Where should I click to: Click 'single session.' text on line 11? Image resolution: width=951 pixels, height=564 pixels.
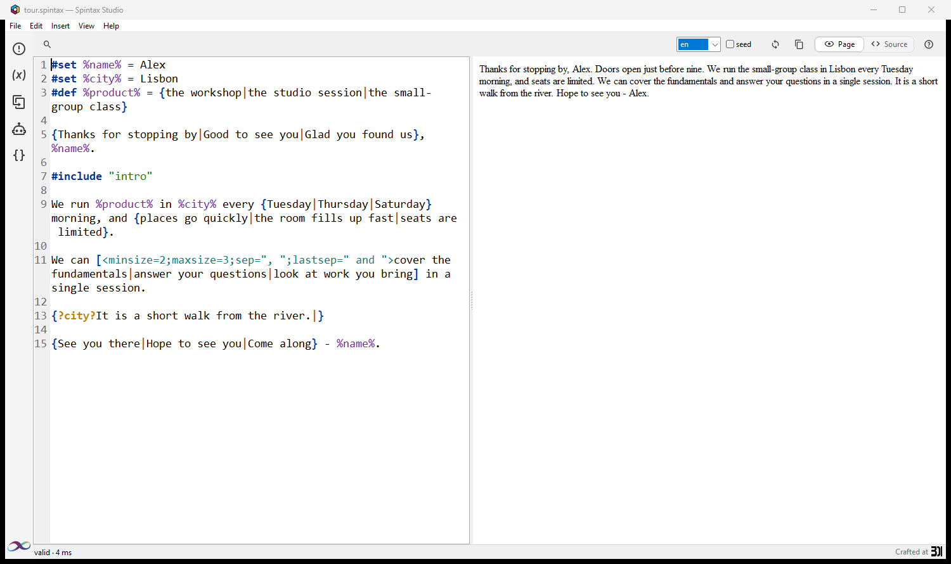99,288
